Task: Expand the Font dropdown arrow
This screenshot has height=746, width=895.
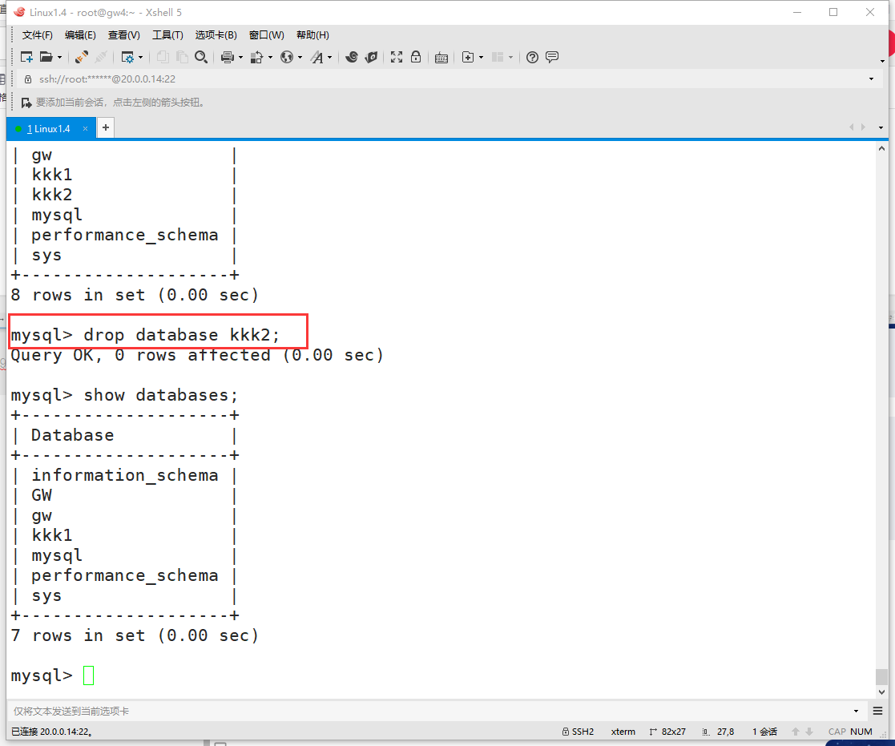Action: click(x=330, y=58)
